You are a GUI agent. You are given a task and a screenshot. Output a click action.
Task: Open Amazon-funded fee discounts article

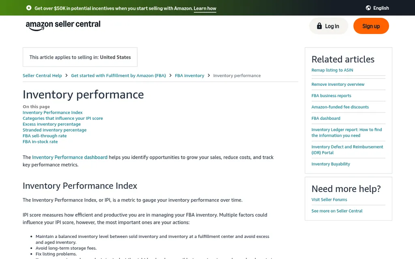340,107
